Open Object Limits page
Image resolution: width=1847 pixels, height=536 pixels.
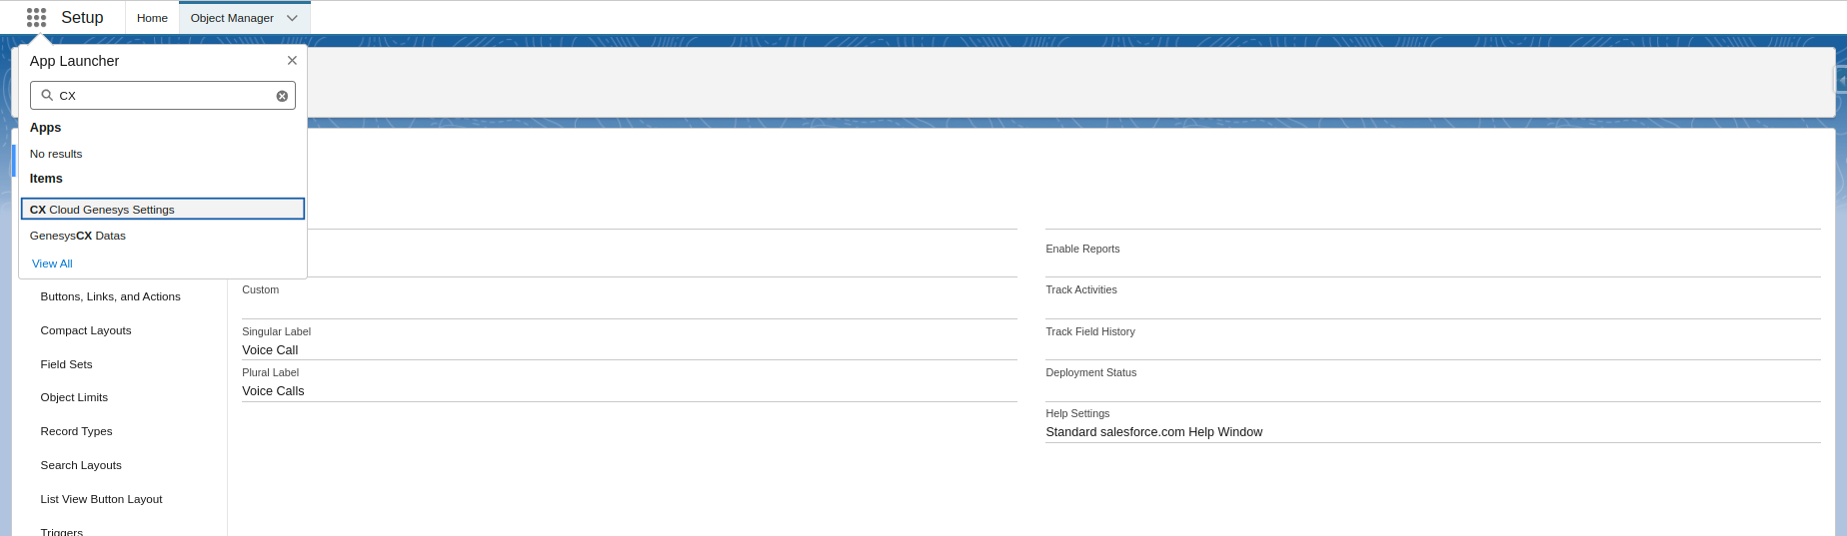[x=74, y=397]
